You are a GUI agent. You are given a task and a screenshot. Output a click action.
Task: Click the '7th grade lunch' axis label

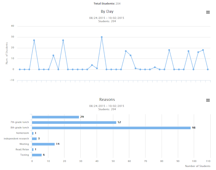tap(20, 122)
